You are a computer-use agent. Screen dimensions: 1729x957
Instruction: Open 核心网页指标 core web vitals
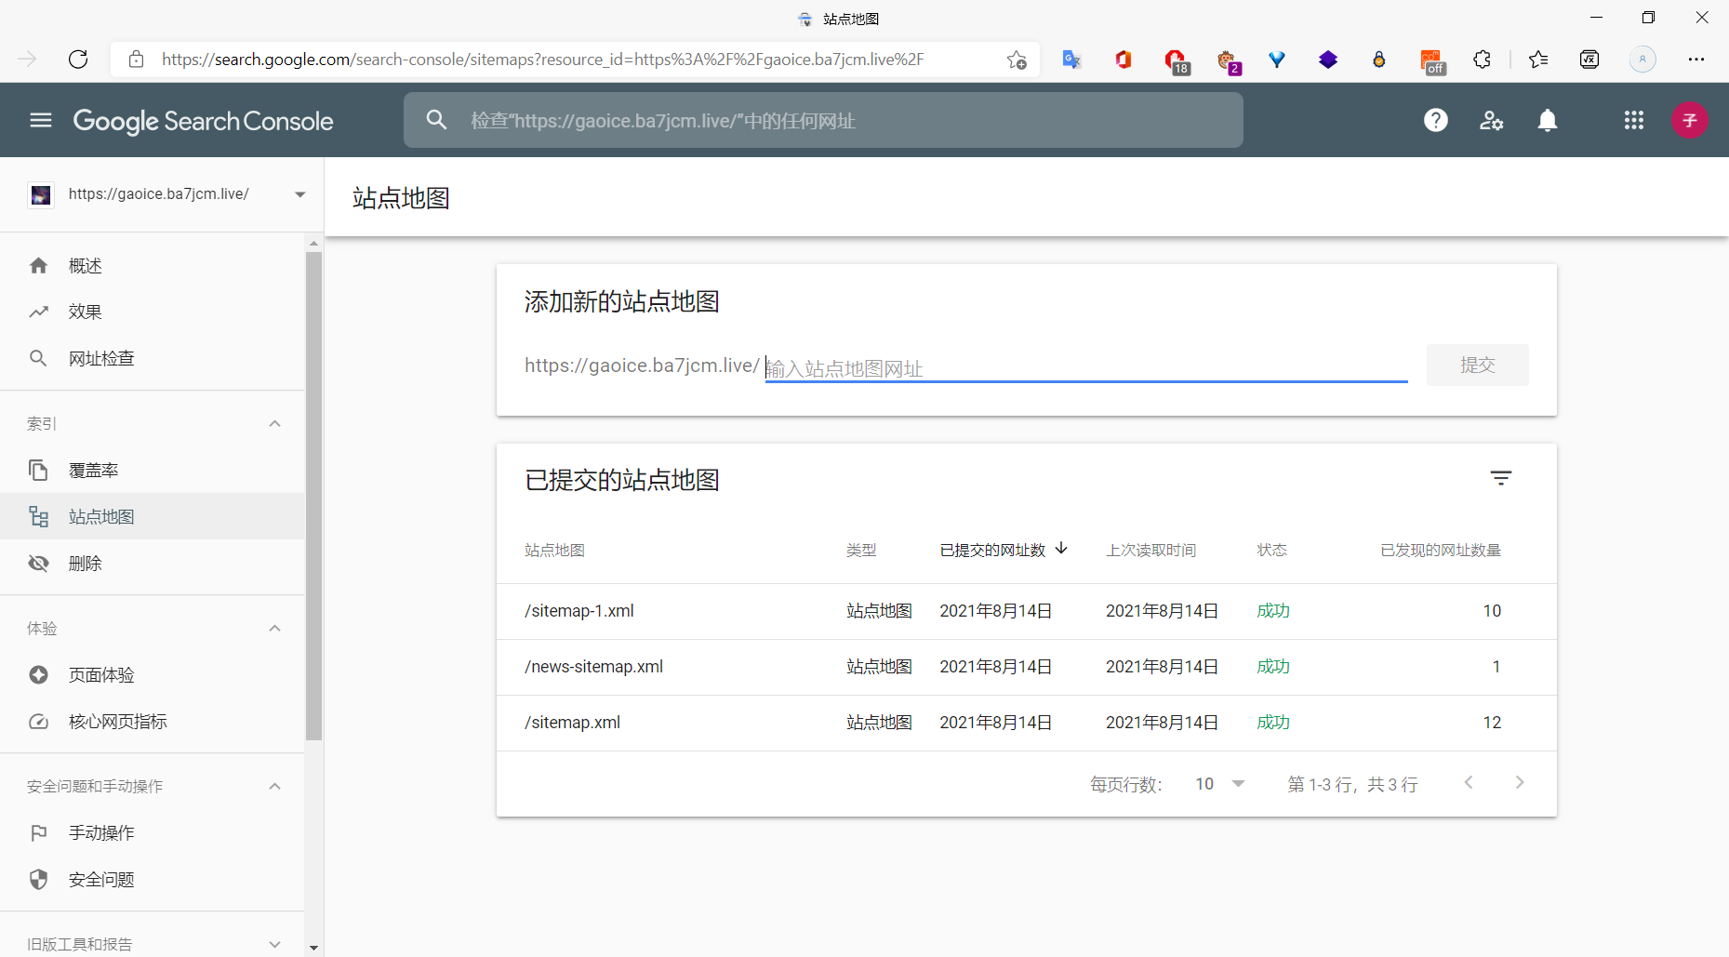click(x=153, y=722)
